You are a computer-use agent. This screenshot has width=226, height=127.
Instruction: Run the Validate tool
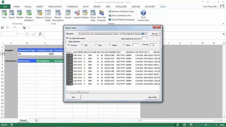(19, 14)
